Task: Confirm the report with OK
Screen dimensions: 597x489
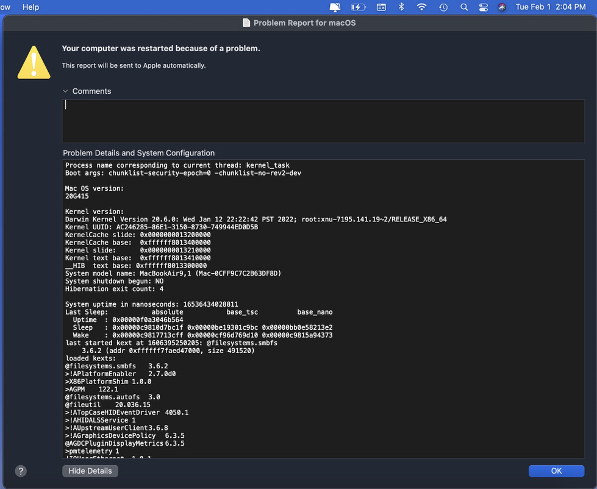Action: pos(556,471)
